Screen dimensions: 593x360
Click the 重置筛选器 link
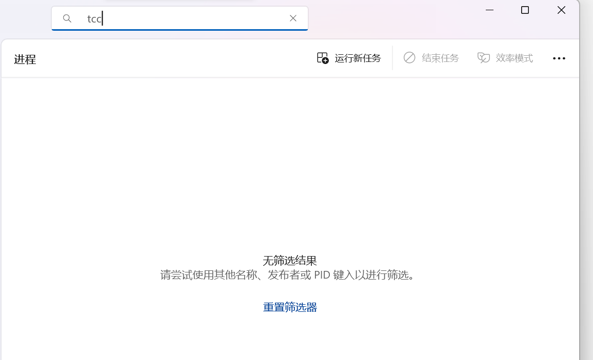click(290, 307)
